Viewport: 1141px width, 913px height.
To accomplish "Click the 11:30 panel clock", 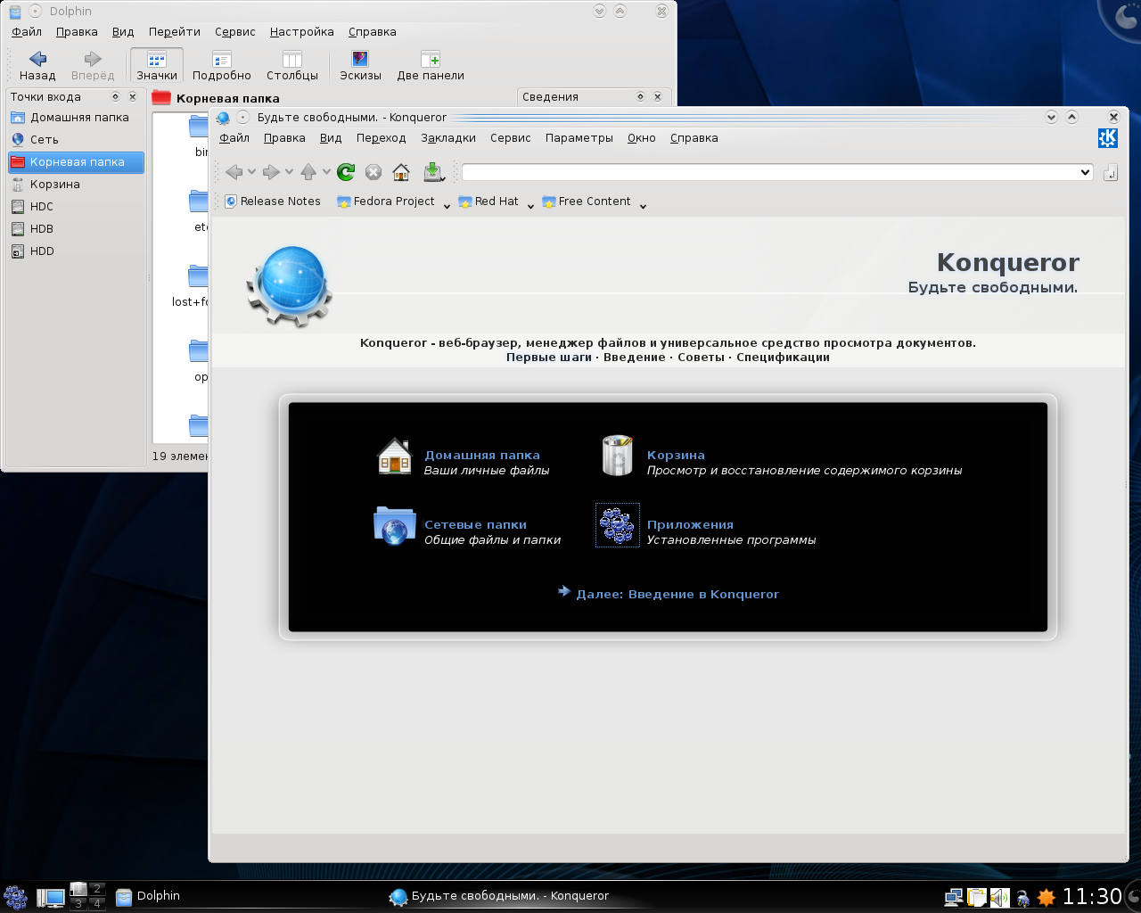I will 1092,896.
